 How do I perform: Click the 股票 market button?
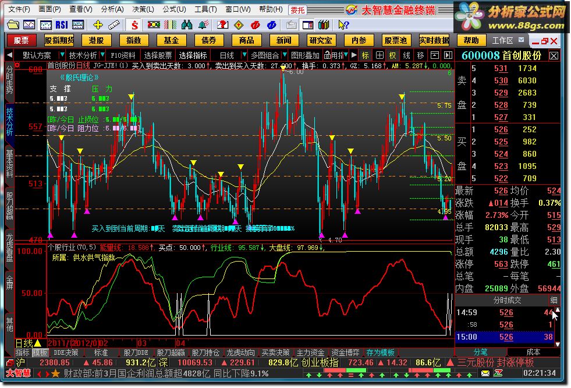[x=22, y=40]
